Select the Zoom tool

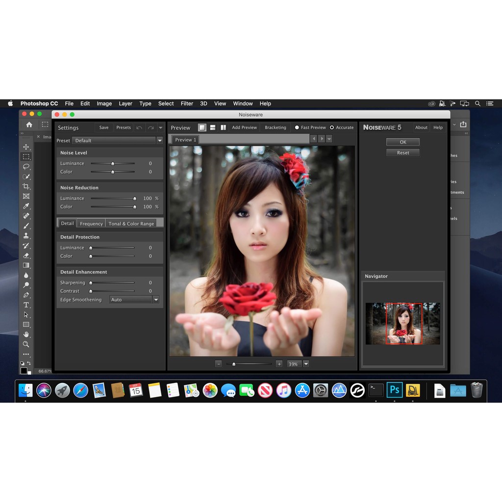(26, 344)
